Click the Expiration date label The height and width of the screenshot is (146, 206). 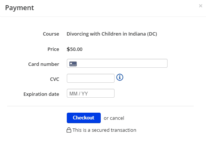tap(41, 94)
